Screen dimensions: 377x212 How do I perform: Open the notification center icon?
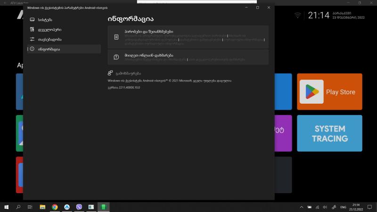coord(369,207)
